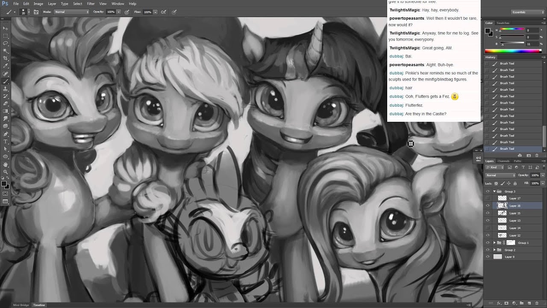
Task: Select the Zoom tool
Action: pos(6,172)
